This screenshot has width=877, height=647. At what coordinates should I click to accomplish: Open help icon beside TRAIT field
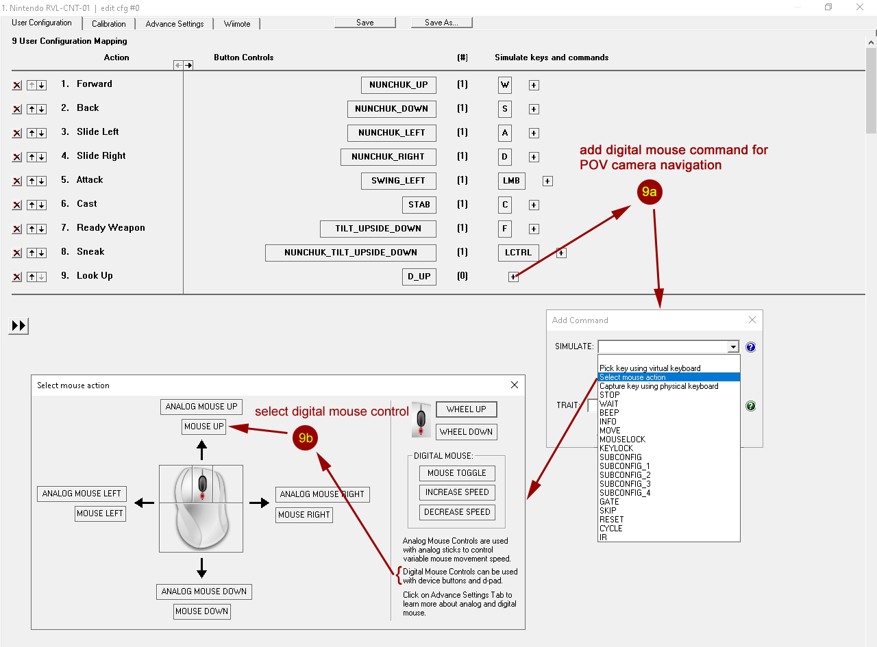[750, 406]
